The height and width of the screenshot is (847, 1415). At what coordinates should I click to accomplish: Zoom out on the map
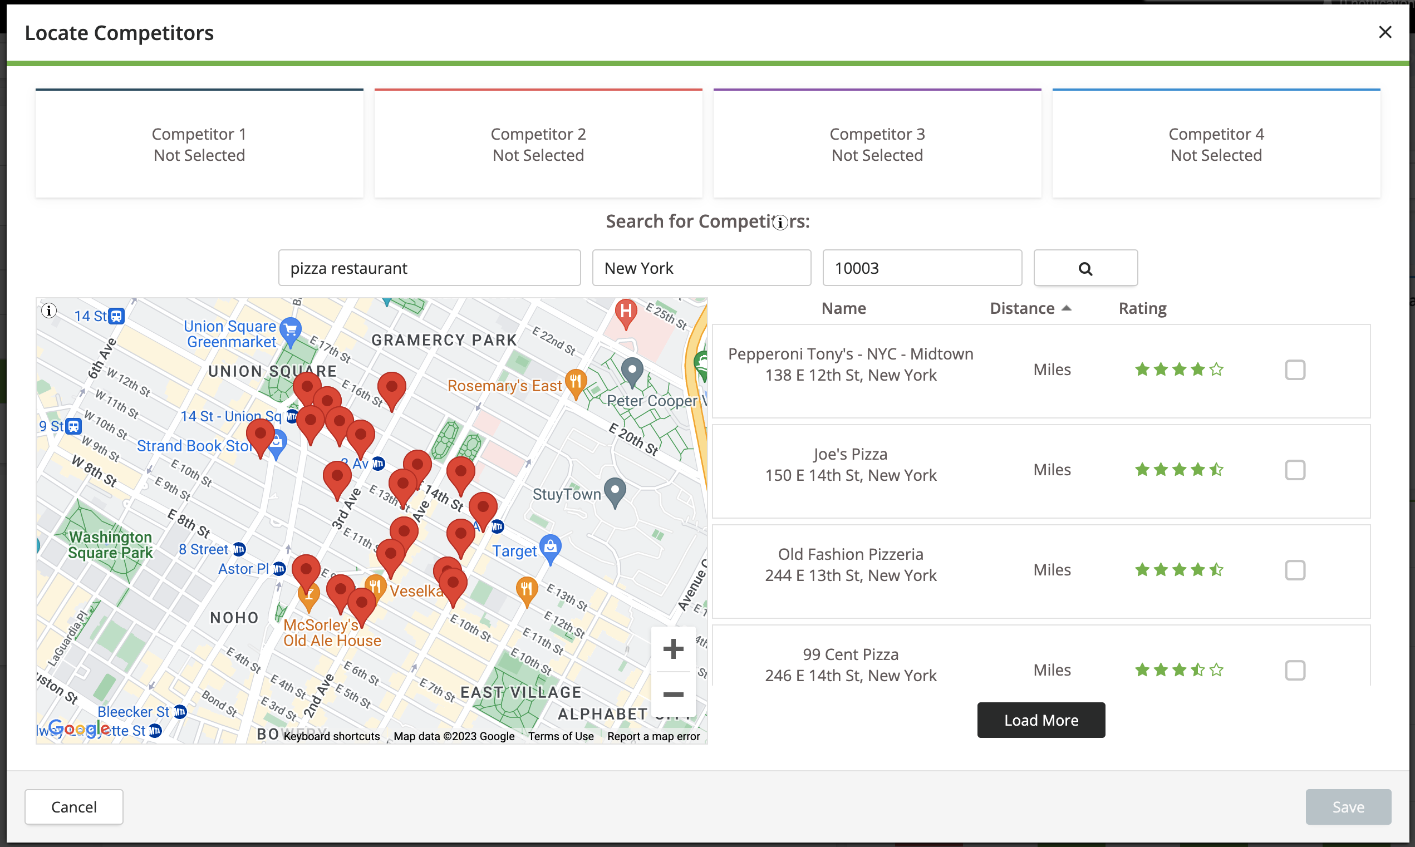(x=673, y=694)
